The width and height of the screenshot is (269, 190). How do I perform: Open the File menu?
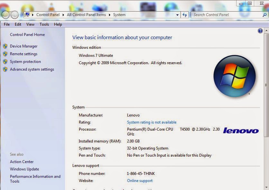click(7, 24)
